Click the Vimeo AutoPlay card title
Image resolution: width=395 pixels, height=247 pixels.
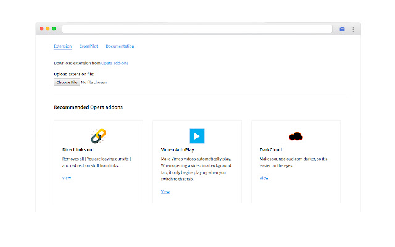click(180, 149)
